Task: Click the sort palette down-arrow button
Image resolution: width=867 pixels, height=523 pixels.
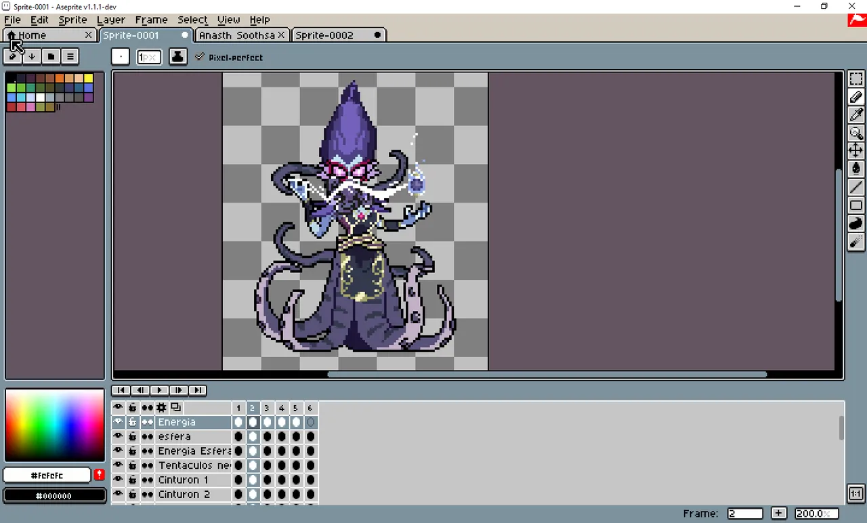Action: click(32, 56)
